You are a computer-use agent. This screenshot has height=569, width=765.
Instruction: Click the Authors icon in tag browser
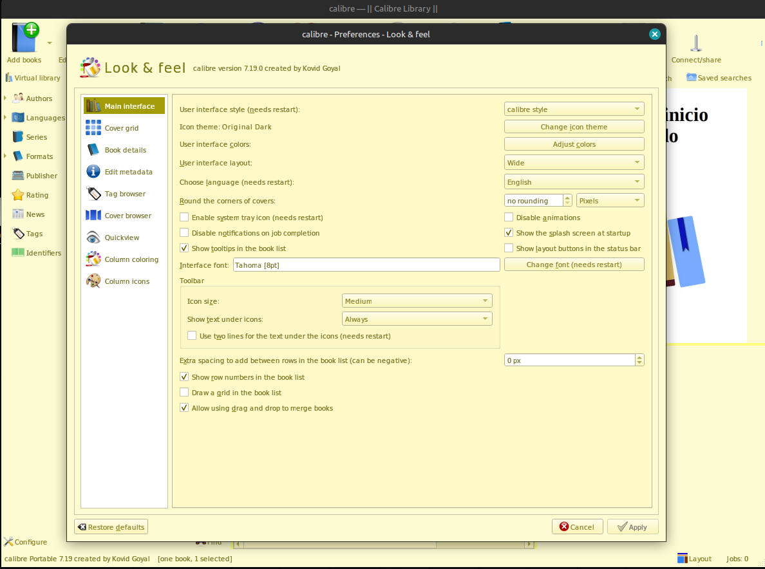18,98
